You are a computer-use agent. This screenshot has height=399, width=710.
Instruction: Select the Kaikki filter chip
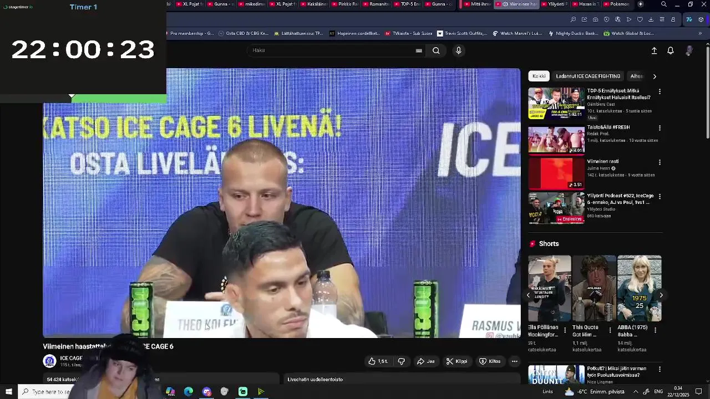pyautogui.click(x=539, y=76)
